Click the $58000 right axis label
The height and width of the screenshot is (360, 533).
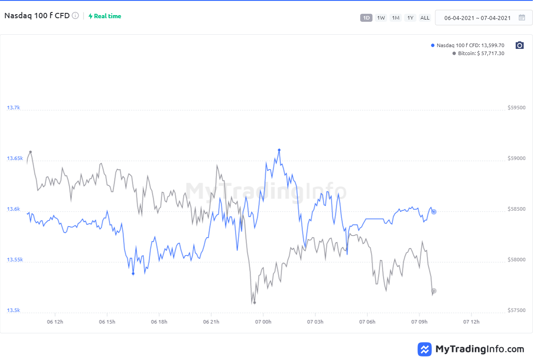point(517,260)
